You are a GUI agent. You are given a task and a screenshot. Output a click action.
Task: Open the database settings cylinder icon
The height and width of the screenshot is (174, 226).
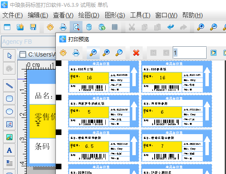coord(89,27)
